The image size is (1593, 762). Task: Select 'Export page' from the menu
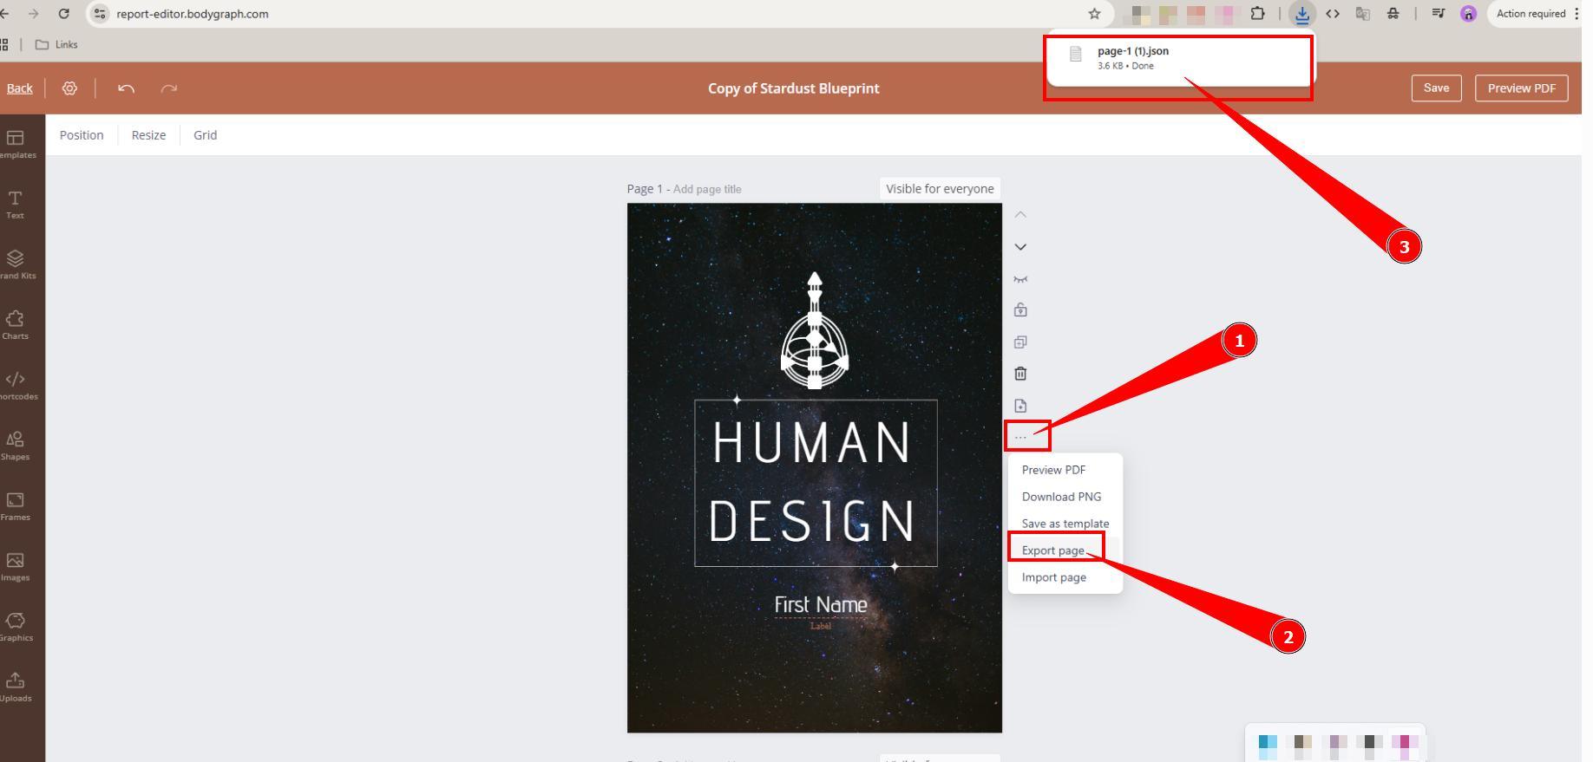1052,550
